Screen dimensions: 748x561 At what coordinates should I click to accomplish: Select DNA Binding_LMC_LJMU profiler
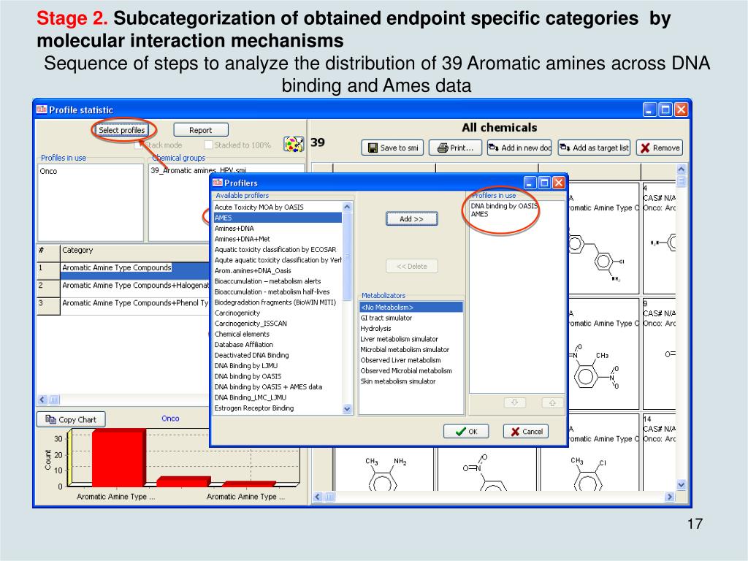(x=278, y=397)
